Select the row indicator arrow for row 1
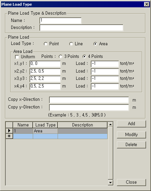 [x=9, y=131]
